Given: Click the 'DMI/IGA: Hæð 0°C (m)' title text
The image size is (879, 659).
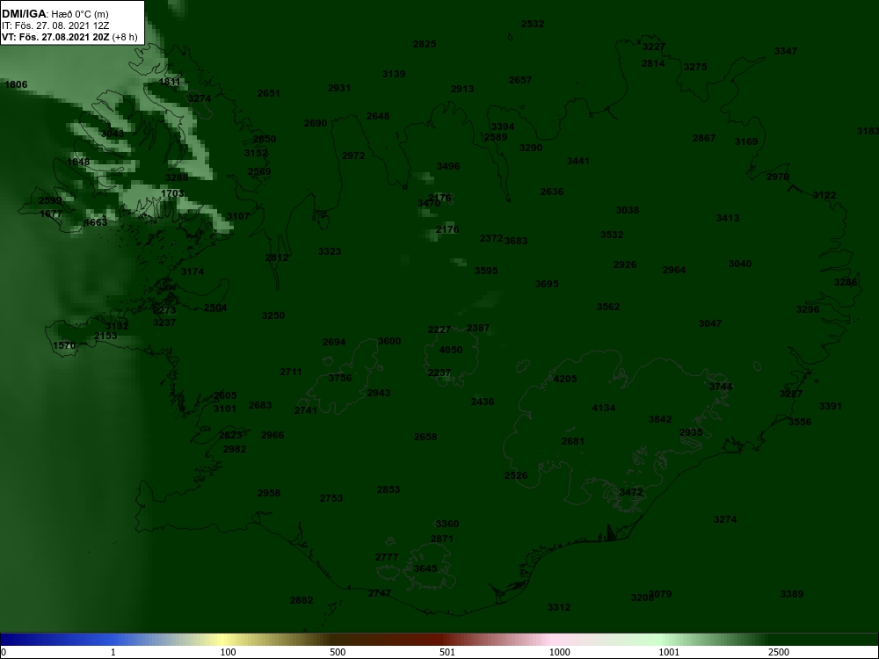Looking at the screenshot, I should [54, 13].
